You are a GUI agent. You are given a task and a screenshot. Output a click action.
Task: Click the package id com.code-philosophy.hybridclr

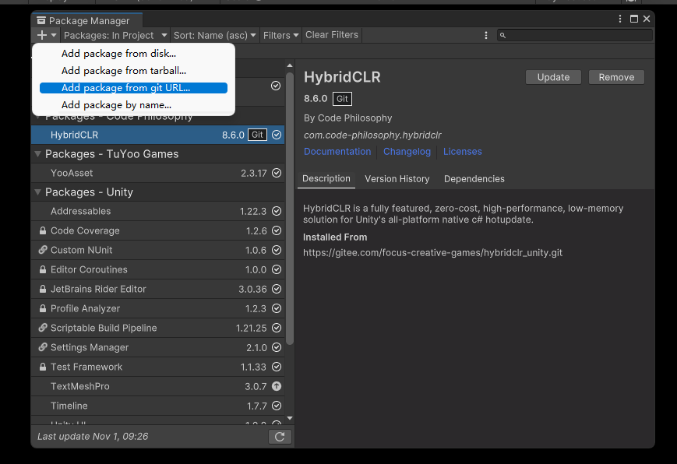tap(372, 135)
